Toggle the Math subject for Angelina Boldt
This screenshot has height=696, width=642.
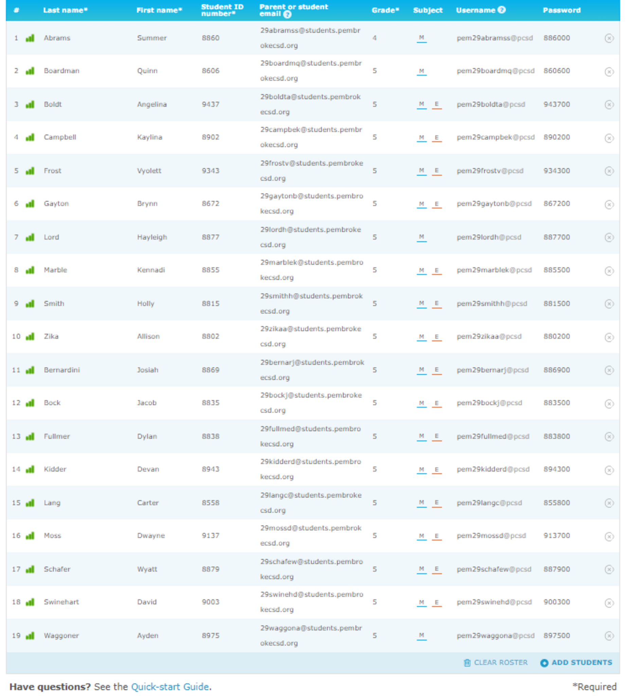pos(422,105)
